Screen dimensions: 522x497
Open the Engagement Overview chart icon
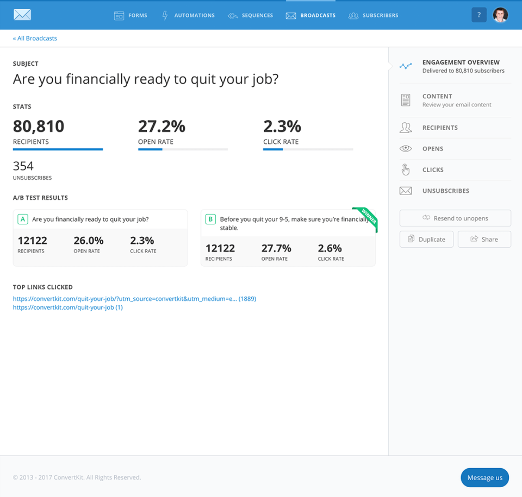tap(406, 65)
